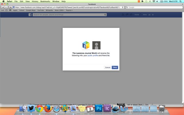The height and width of the screenshot is (115, 184).
Task: Open the File menu
Action: (16, 1)
